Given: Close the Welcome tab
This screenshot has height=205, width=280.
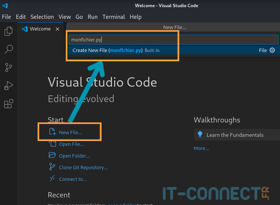Looking at the screenshot, I should 58,29.
